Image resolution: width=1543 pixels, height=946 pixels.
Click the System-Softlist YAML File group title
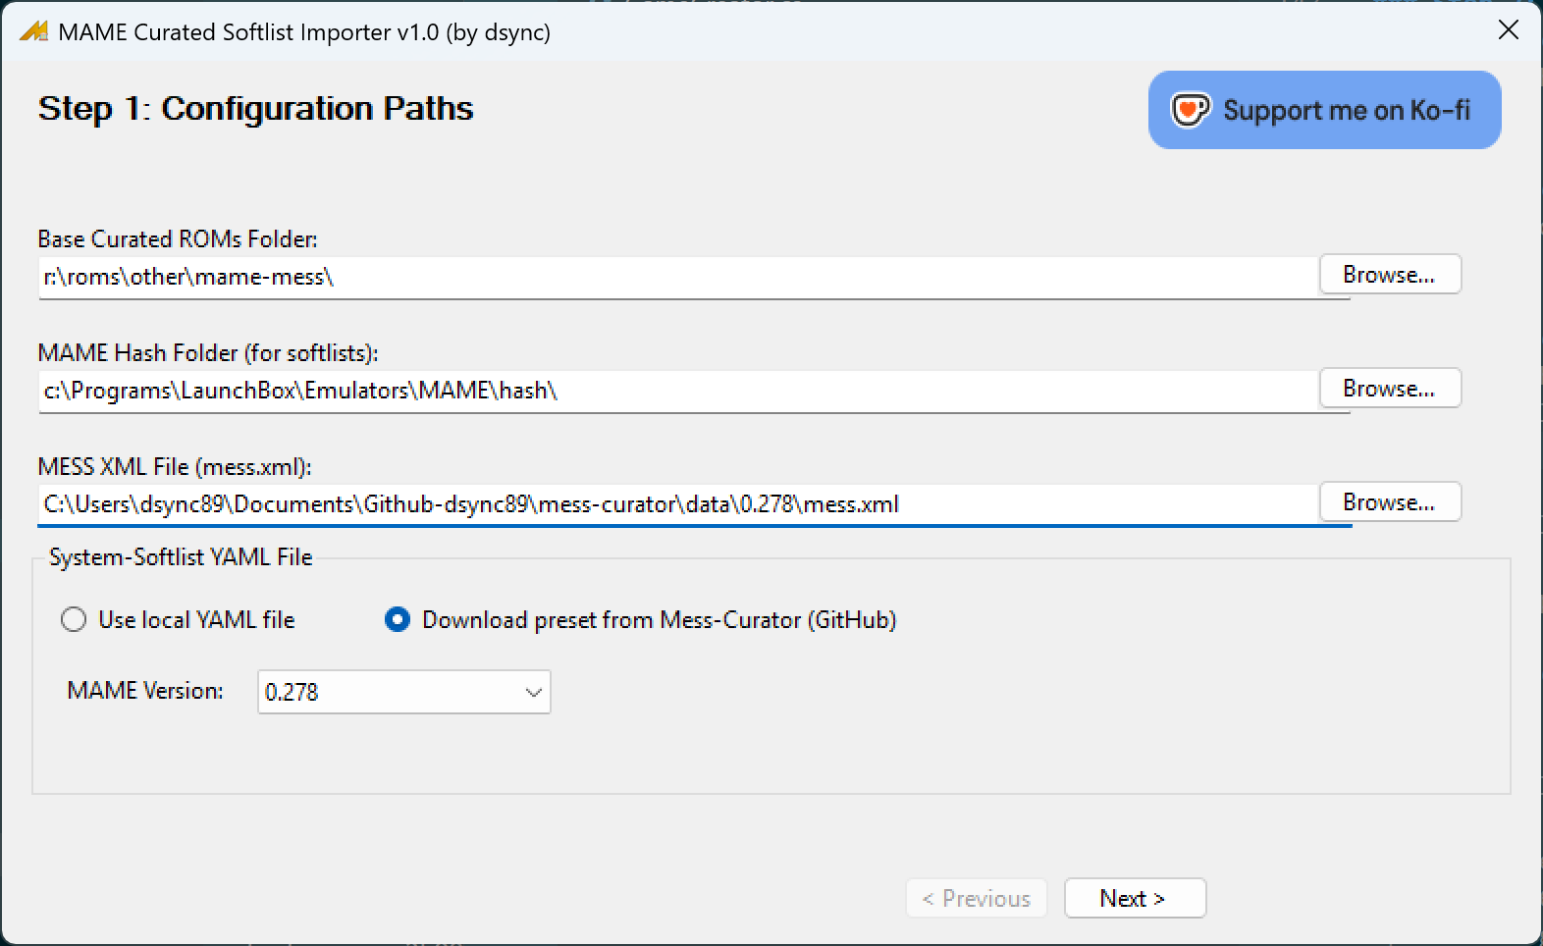click(181, 556)
